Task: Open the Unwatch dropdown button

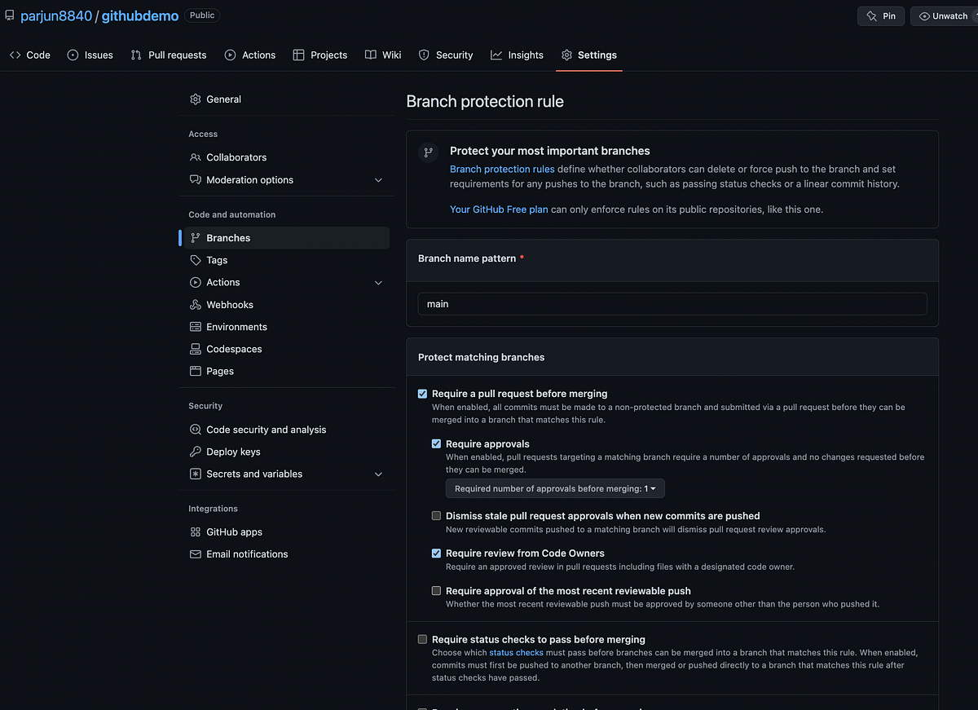Action: 943,15
